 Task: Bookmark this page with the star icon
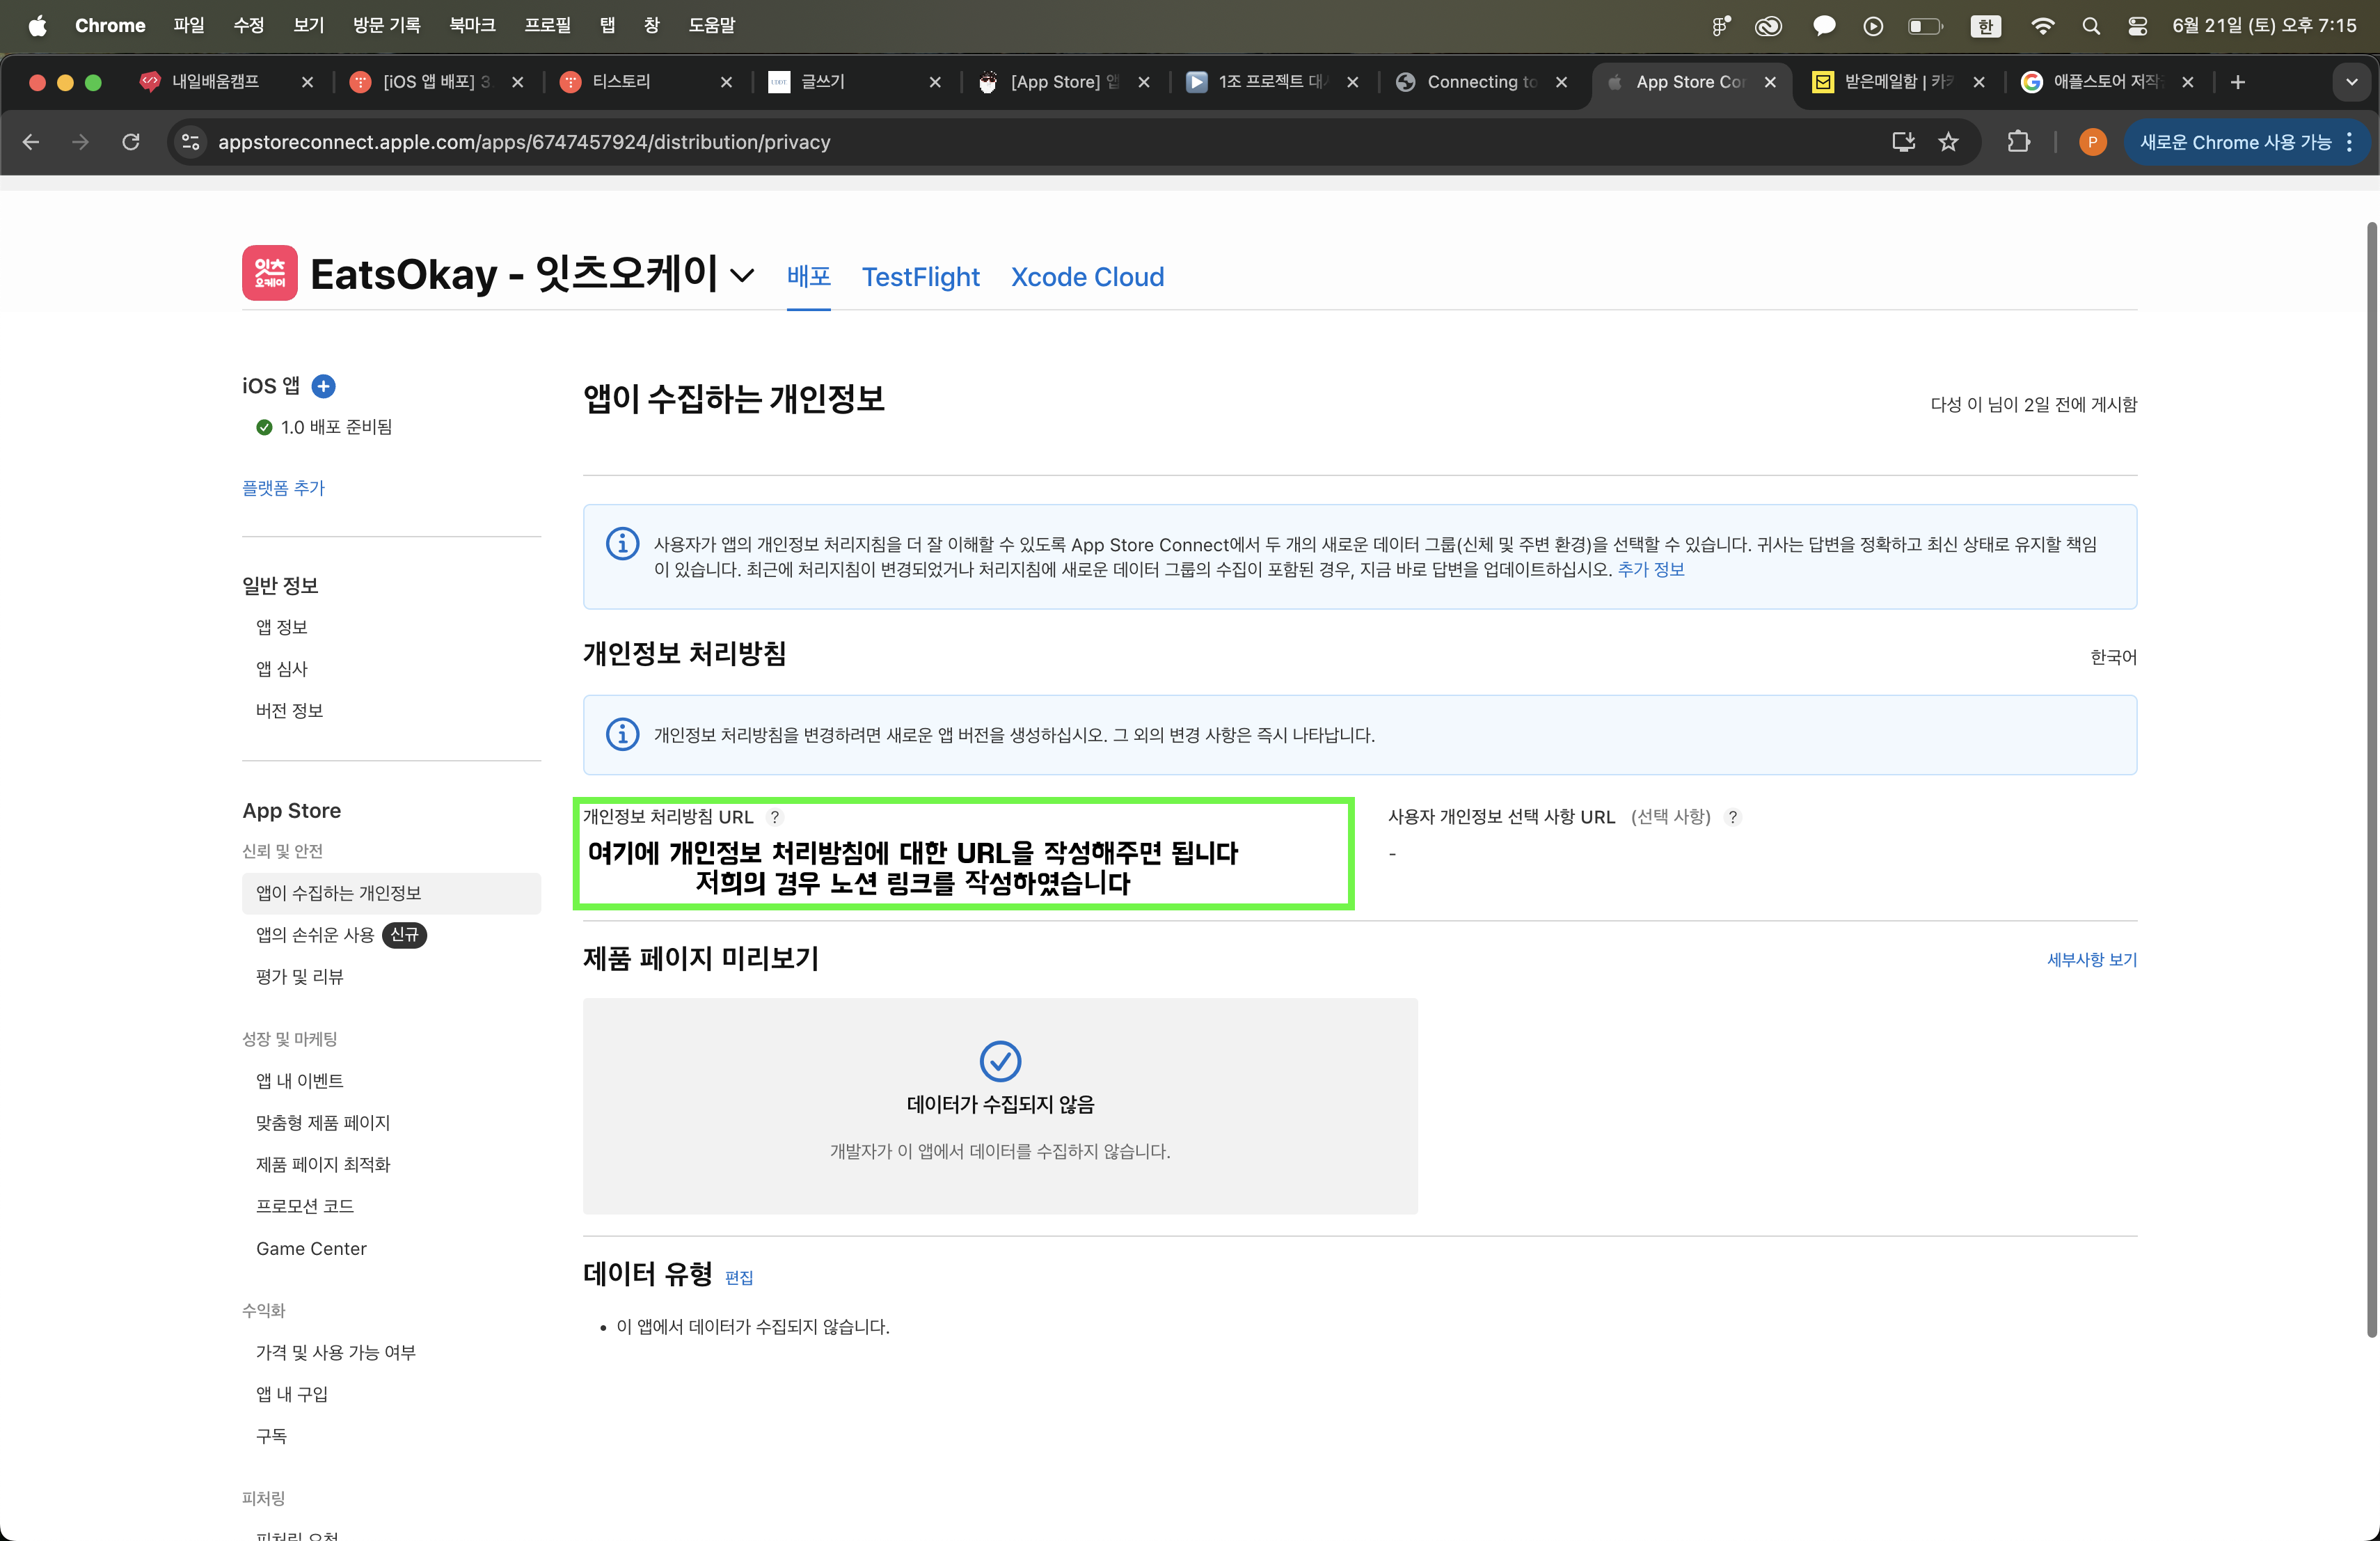click(1948, 142)
